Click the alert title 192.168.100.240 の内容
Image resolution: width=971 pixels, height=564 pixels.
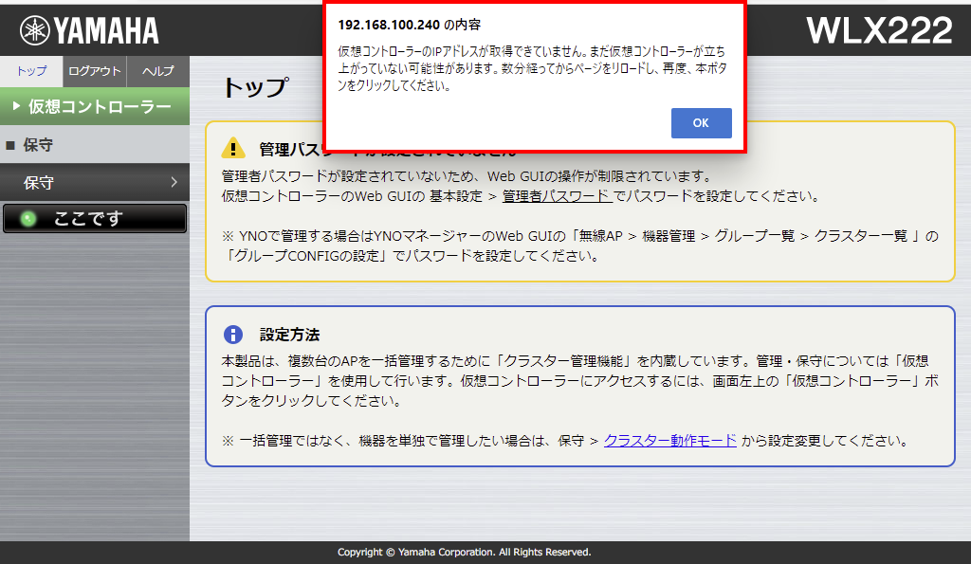410,25
